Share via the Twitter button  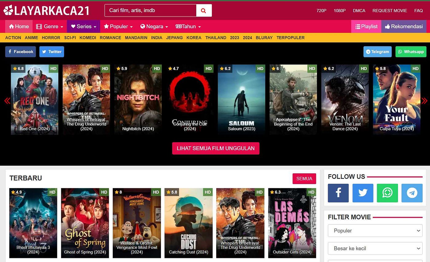52,52
